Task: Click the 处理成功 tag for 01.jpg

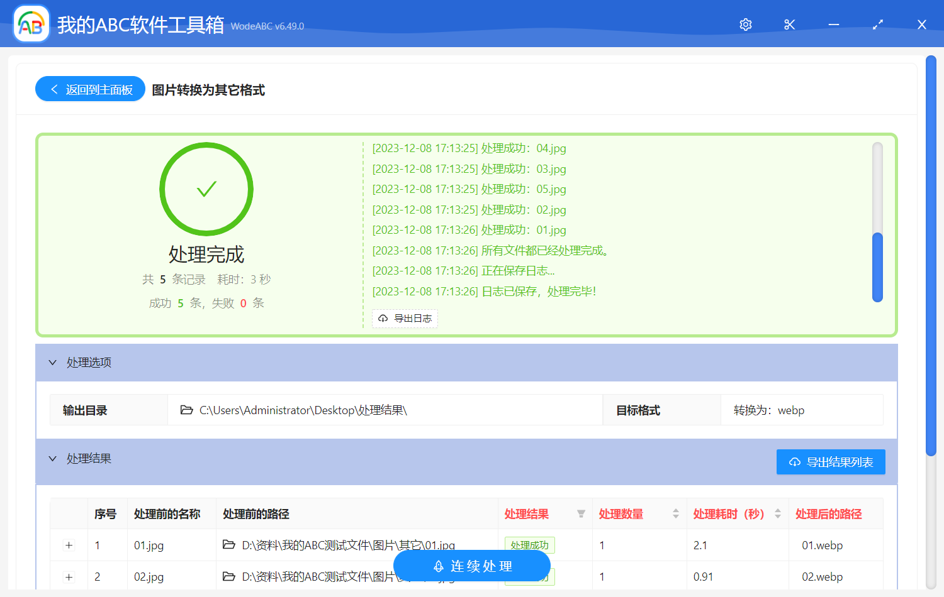Action: tap(529, 545)
